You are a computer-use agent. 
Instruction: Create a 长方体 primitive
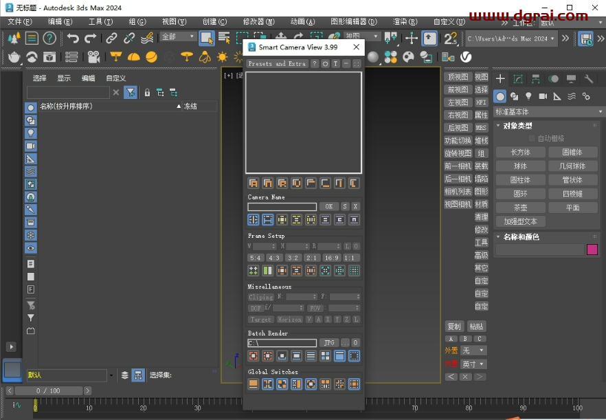tap(521, 153)
